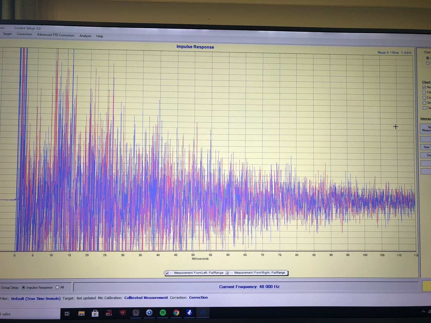Image resolution: width=431 pixels, height=323 pixels.
Task: Select the Impulse Response radio button
Action: click(23, 287)
